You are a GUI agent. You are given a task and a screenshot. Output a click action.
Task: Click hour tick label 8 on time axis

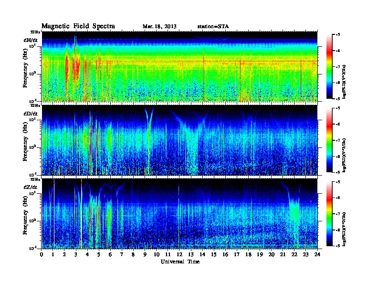click(x=133, y=255)
